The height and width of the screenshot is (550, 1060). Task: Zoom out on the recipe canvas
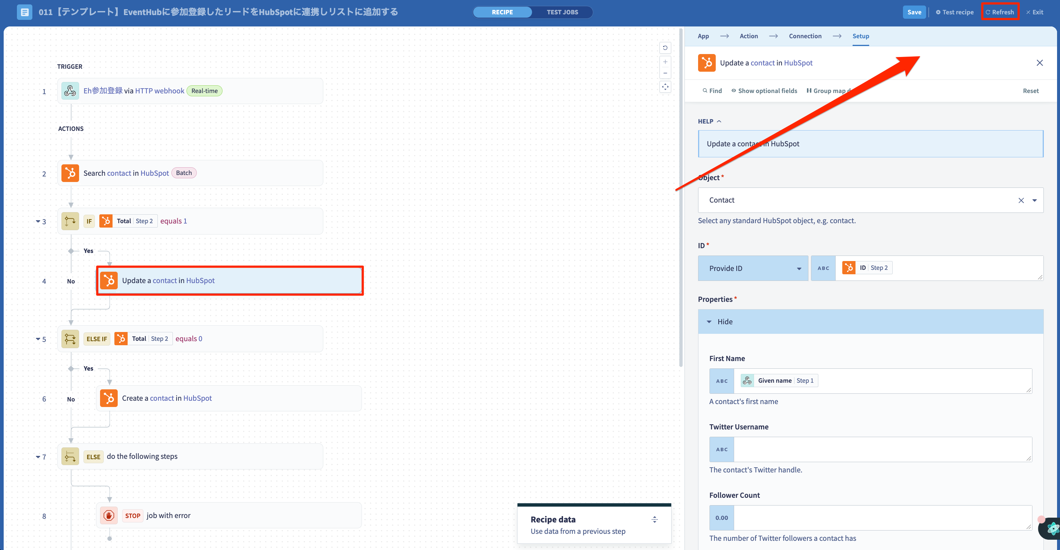(x=665, y=73)
